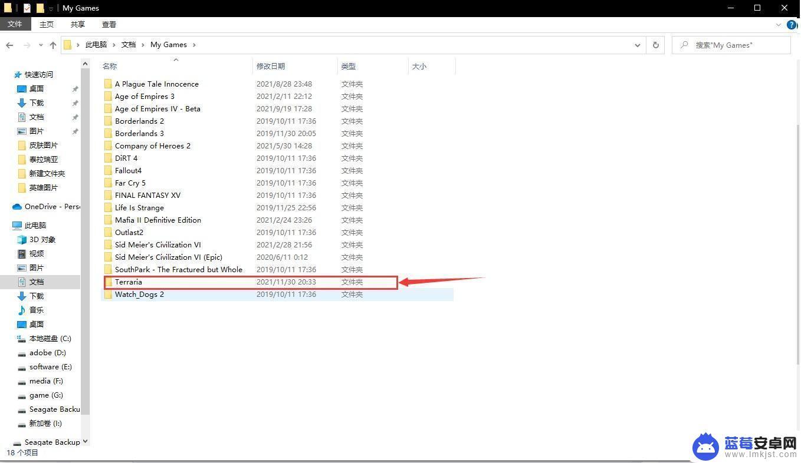801x463 pixels.
Task: Open adobe (D:) drive
Action: click(42, 352)
